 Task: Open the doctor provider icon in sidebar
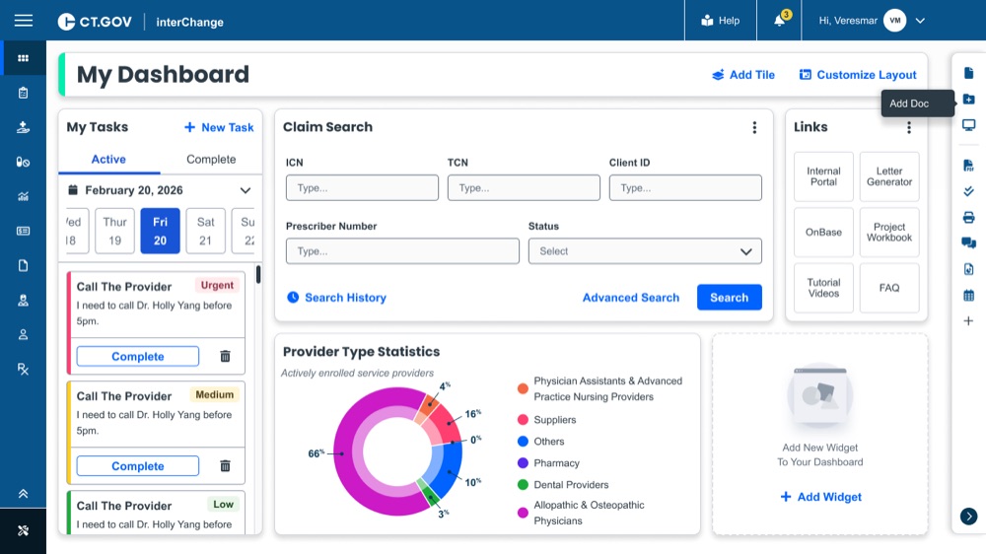point(24,300)
